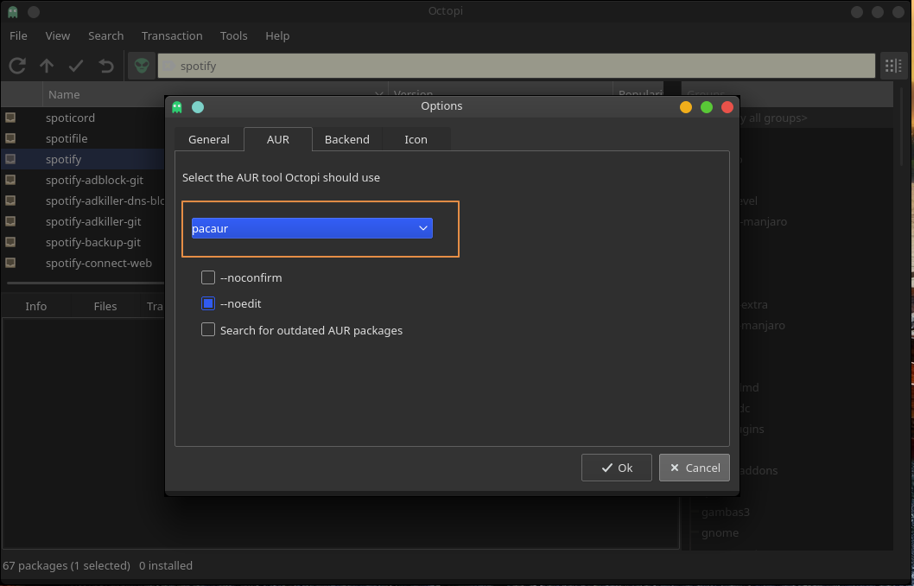This screenshot has width=914, height=586.
Task: Open the Backend tab
Action: (346, 139)
